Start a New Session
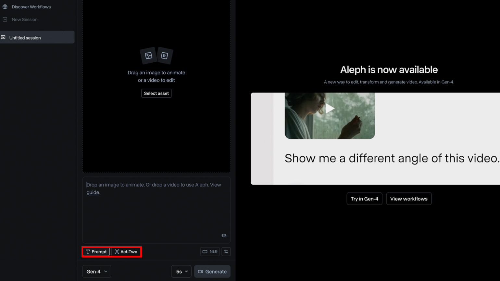The image size is (500, 281). point(25,19)
